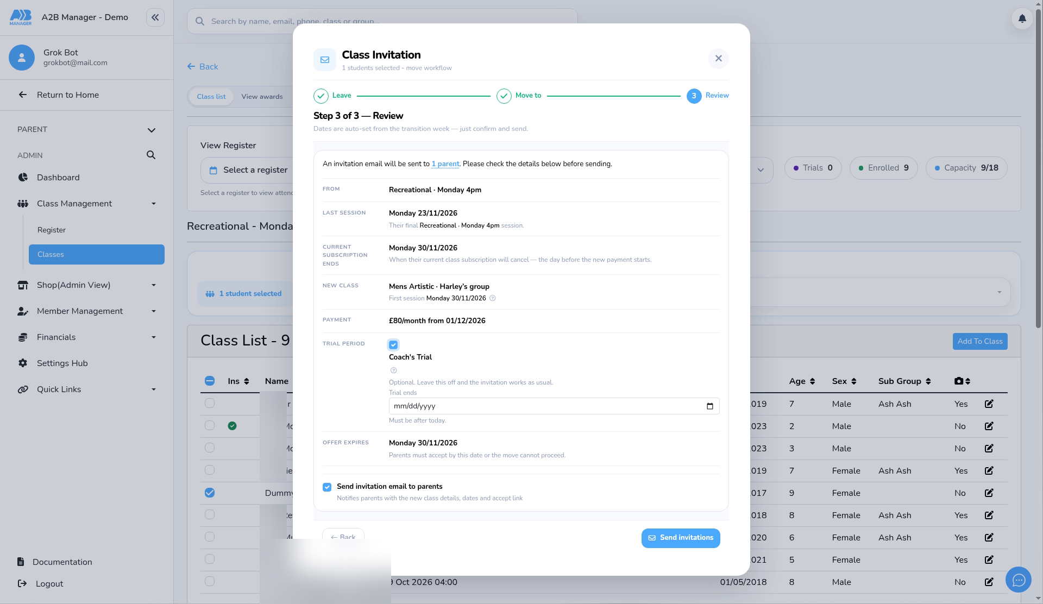Switch to View awards tab
This screenshot has height=604, width=1043.
point(262,97)
